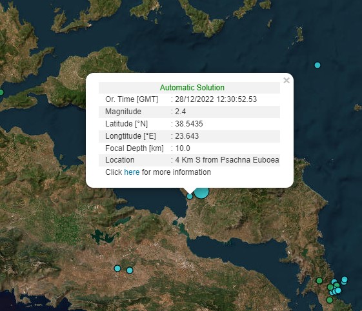Click the Magnitude 2.4 row
Screen dimensions: 362x311
tap(189, 112)
